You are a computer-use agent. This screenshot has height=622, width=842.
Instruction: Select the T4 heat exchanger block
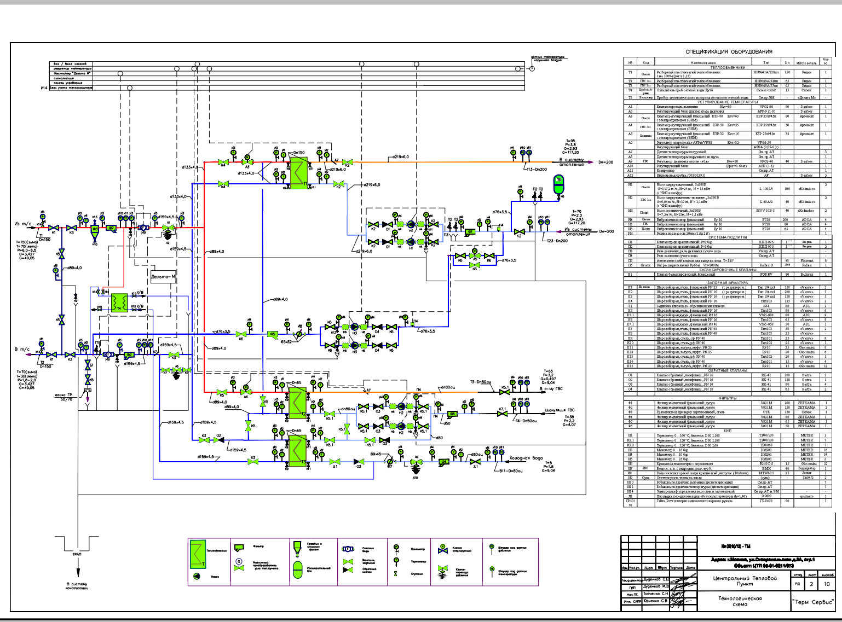click(119, 303)
